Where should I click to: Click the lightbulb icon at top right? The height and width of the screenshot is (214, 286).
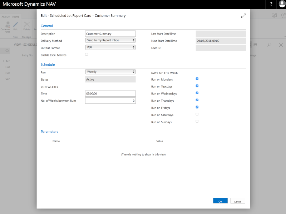(283, 15)
